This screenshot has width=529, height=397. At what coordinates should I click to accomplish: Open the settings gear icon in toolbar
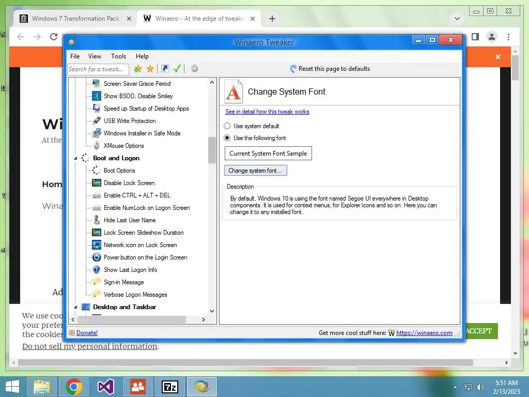(194, 69)
